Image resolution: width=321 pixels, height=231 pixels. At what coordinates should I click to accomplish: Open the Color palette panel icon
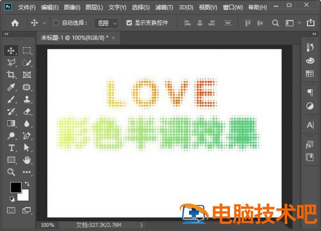pos(310,61)
